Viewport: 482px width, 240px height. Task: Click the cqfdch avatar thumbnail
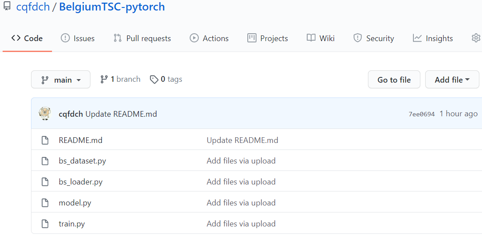(45, 114)
